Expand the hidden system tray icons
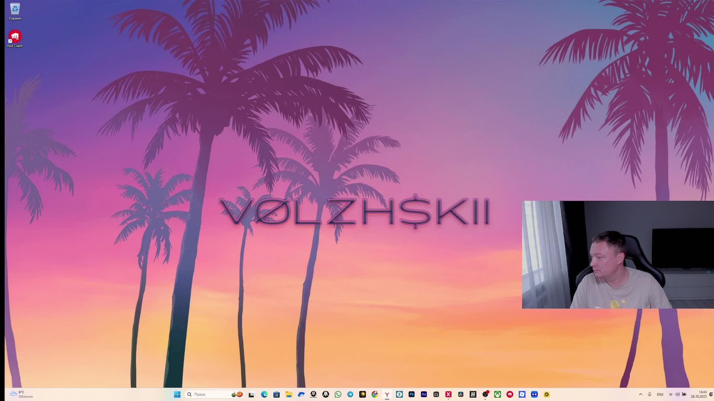 [x=640, y=394]
